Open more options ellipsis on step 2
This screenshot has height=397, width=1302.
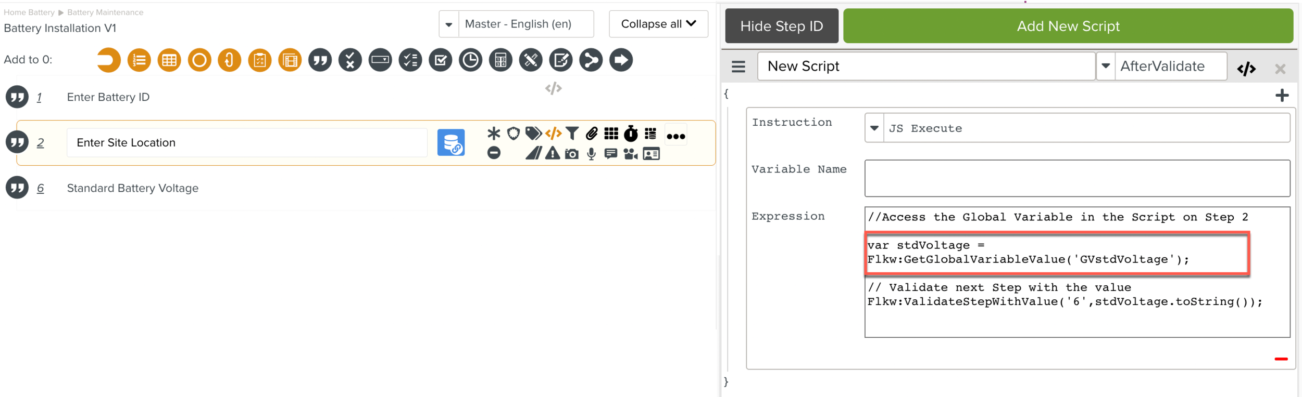[675, 137]
